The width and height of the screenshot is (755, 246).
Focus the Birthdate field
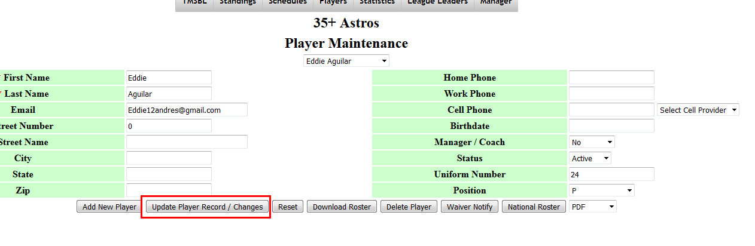(x=611, y=126)
